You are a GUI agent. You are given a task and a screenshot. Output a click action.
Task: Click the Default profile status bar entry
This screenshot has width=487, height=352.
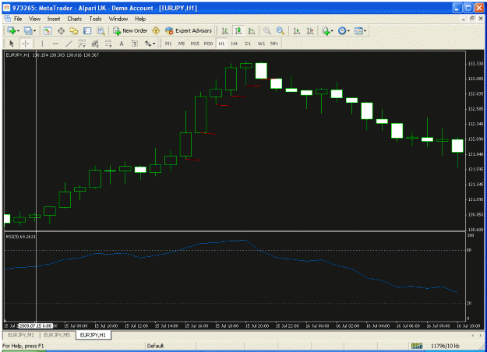[x=155, y=346]
